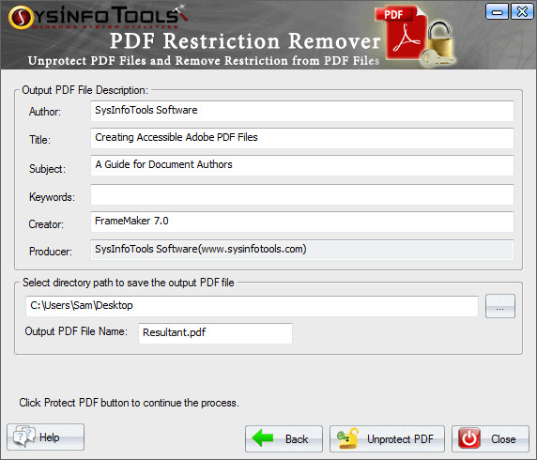Click the "Producer:" label

(51, 252)
